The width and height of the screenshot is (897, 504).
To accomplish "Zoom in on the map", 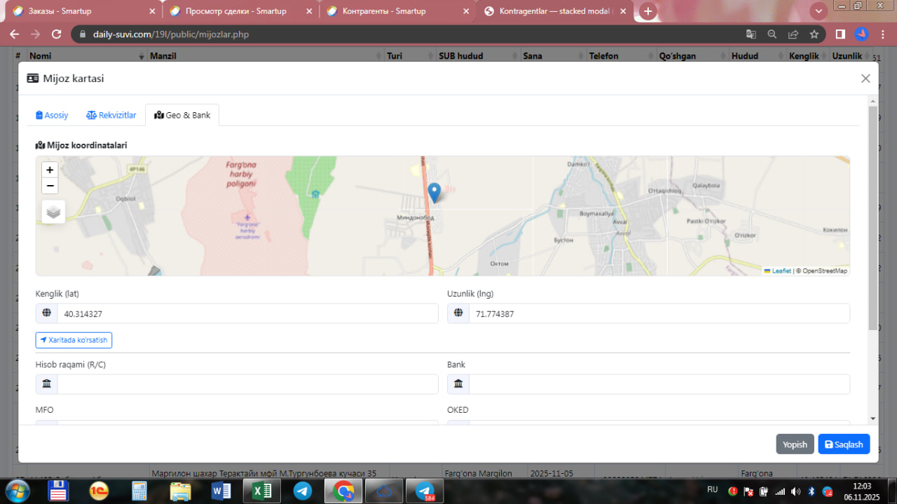I will pos(50,170).
